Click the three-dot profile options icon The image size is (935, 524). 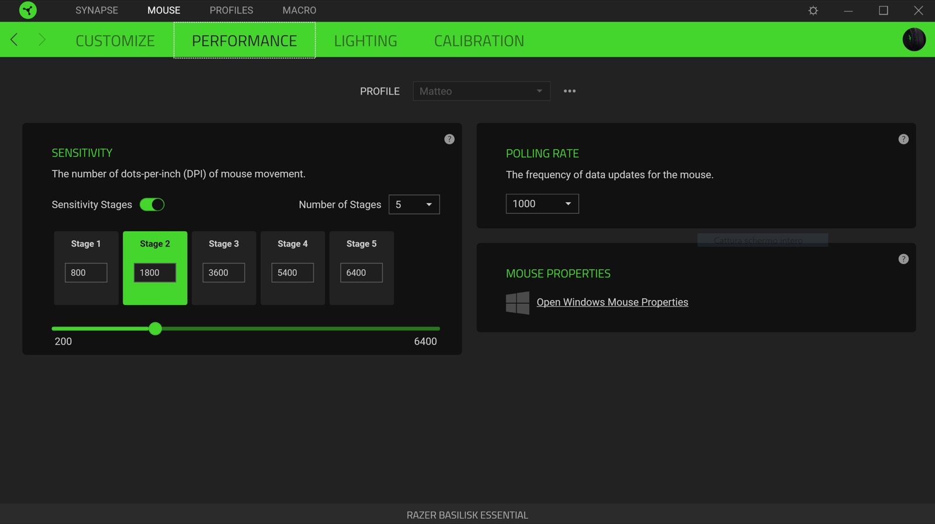[x=569, y=91]
